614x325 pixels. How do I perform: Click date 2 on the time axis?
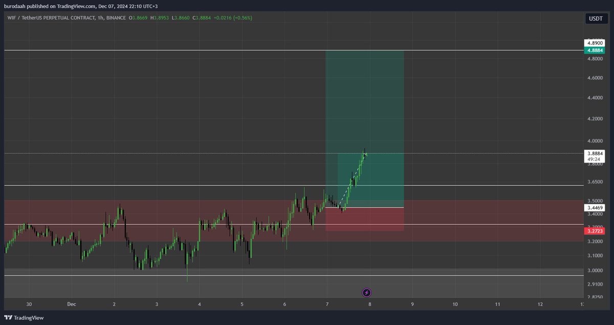point(114,304)
